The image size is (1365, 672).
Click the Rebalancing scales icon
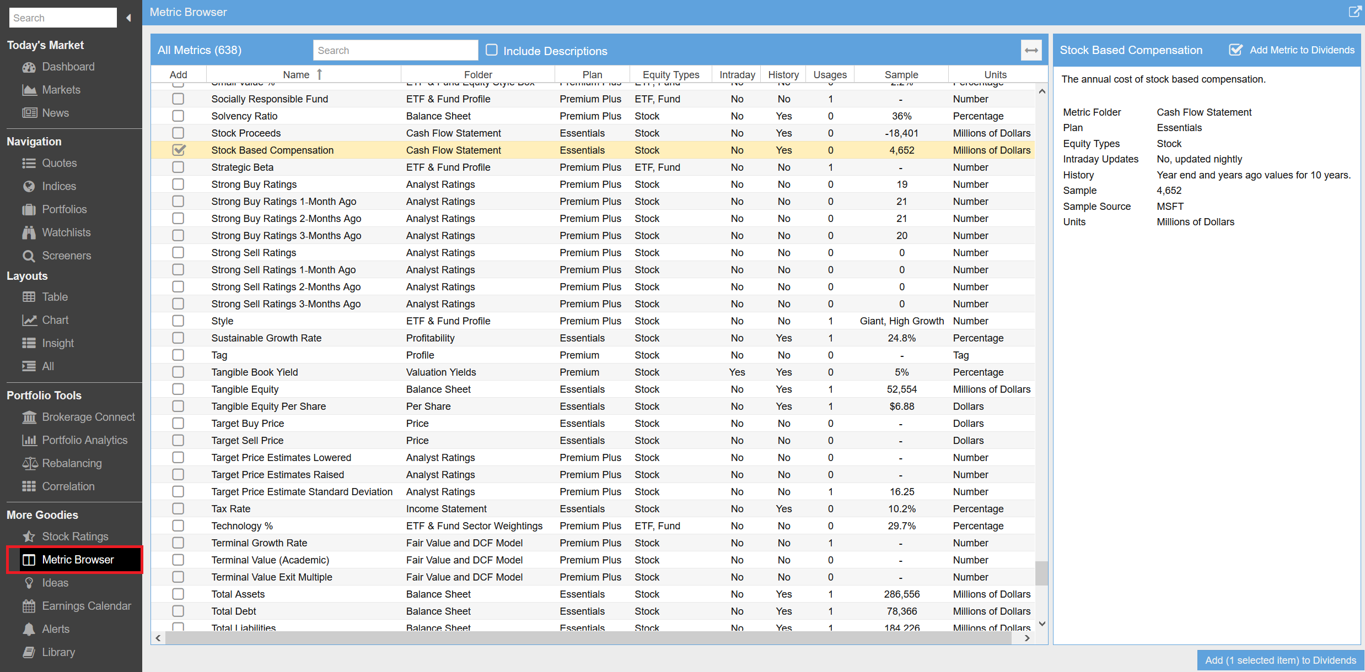coord(29,463)
